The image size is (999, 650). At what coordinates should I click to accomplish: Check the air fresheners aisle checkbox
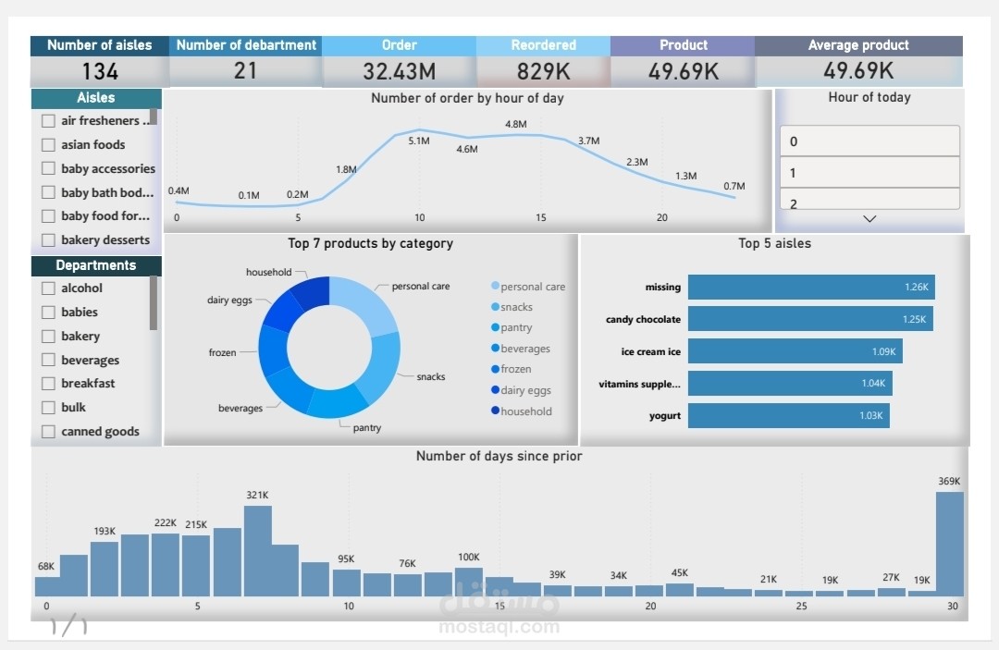(x=48, y=121)
